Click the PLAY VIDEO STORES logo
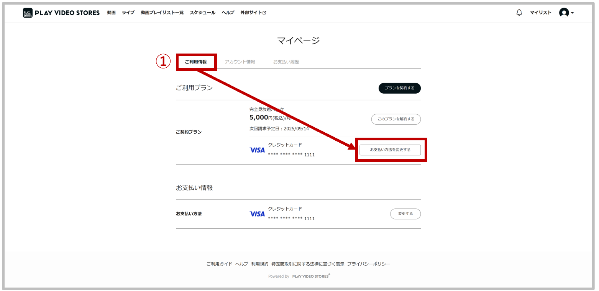This screenshot has height=291, width=599. pyautogui.click(x=61, y=13)
